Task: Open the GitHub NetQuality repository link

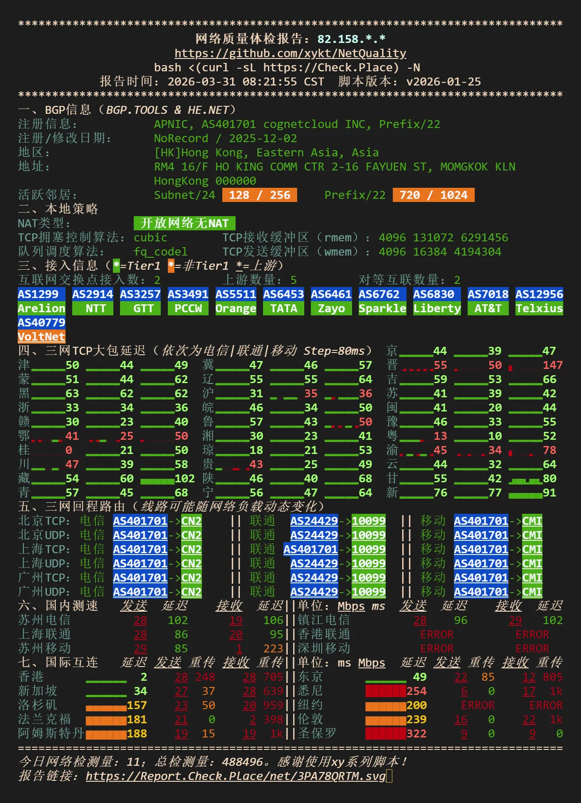Action: coord(290,54)
